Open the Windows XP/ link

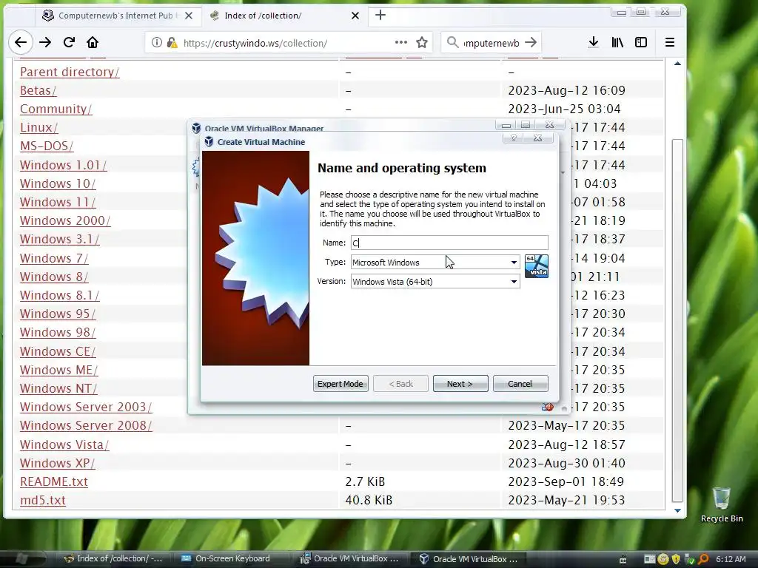(58, 463)
